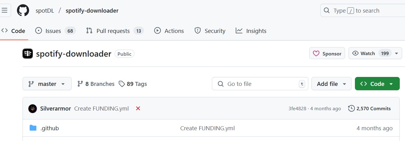View the 89 Tags link
This screenshot has height=141, width=405.
(133, 84)
